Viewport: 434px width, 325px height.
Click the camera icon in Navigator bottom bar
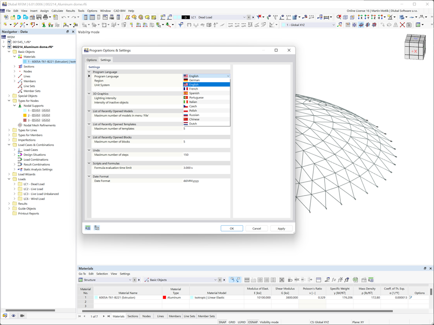coord(22,316)
